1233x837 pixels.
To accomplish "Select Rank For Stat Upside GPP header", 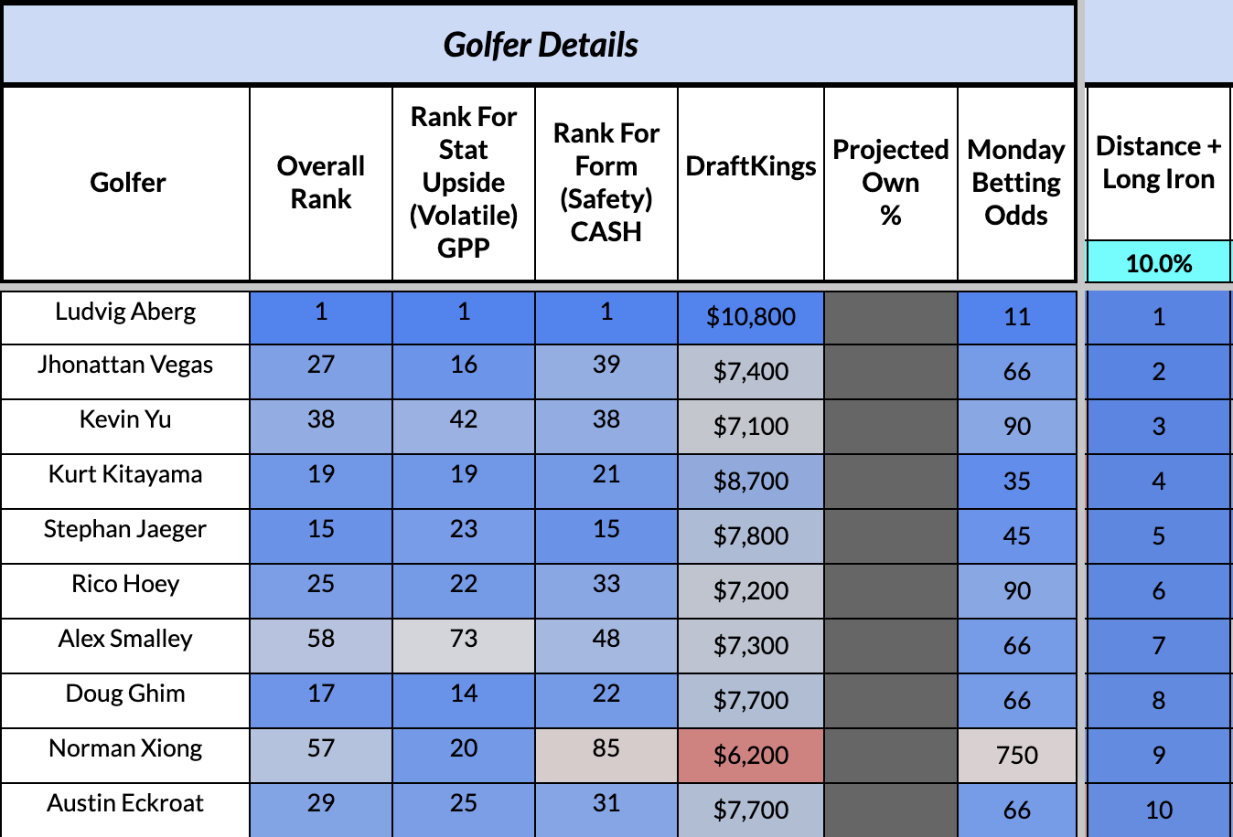I will [464, 183].
